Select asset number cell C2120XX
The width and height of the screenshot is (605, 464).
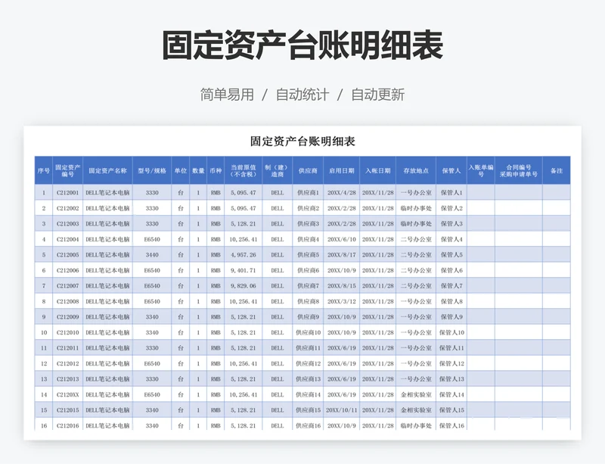[68, 394]
